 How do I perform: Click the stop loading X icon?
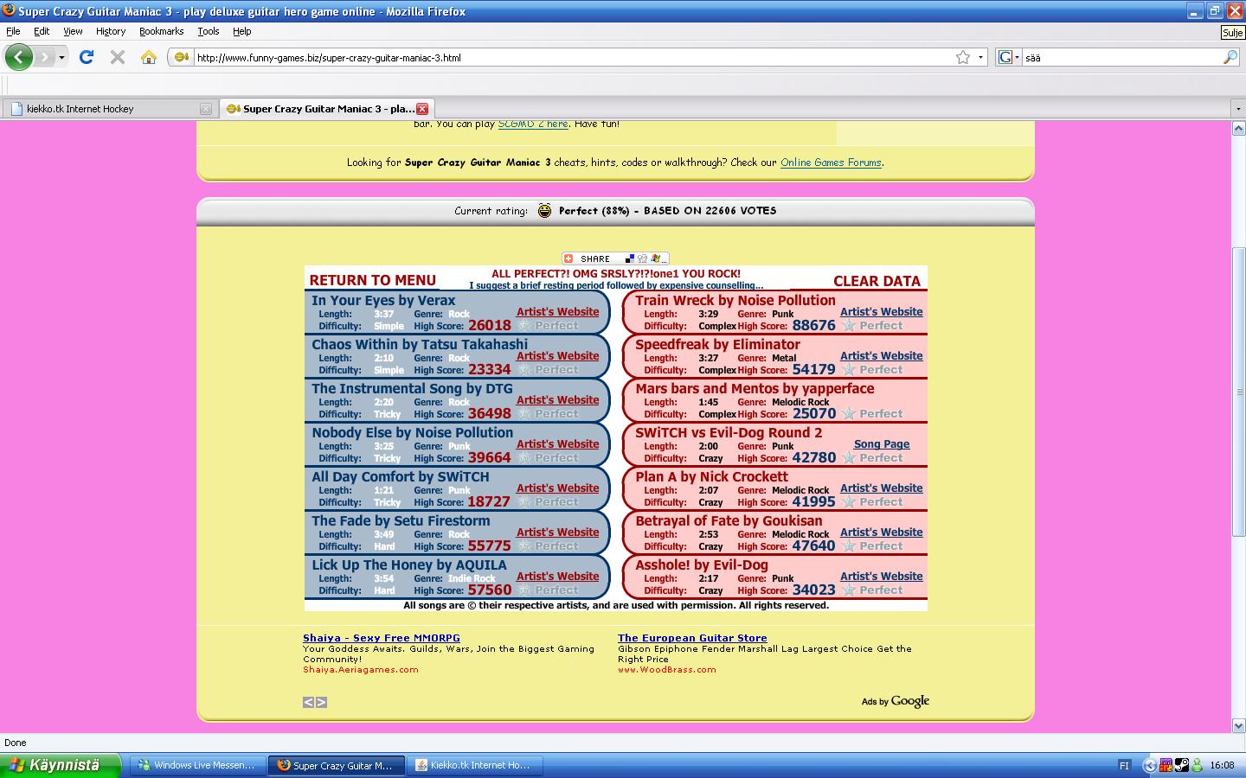tap(118, 57)
